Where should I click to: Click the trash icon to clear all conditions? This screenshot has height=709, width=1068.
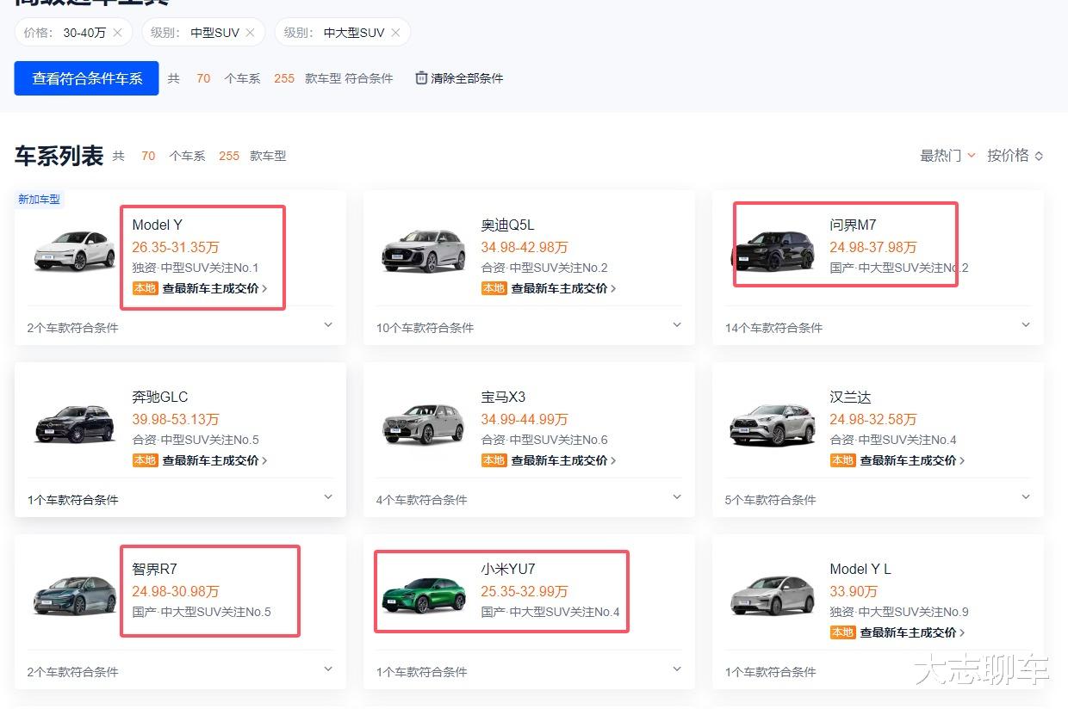click(421, 78)
